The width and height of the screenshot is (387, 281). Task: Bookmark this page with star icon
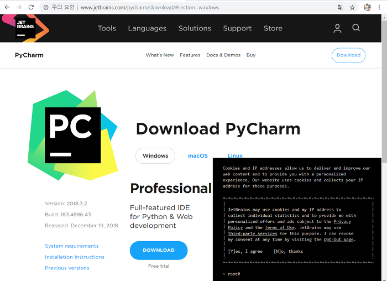(352, 7)
